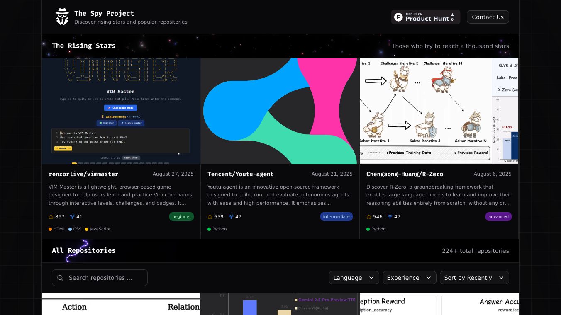Image resolution: width=561 pixels, height=315 pixels.
Task: Click the Contact Us button
Action: tap(488, 17)
